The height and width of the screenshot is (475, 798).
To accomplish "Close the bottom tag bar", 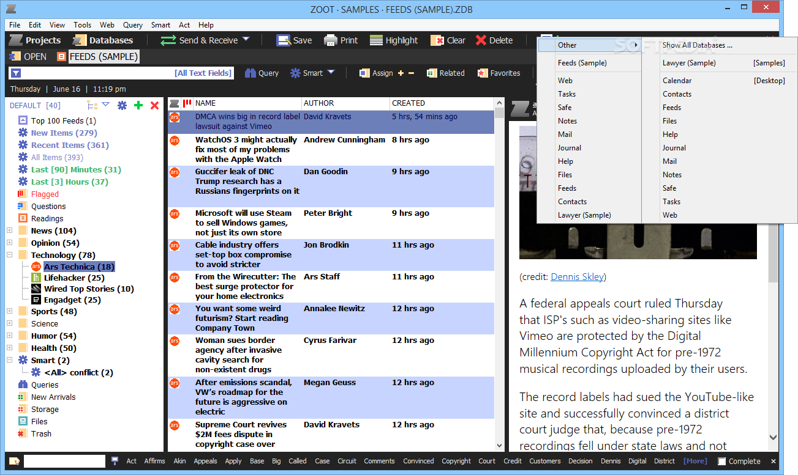I will tap(774, 462).
